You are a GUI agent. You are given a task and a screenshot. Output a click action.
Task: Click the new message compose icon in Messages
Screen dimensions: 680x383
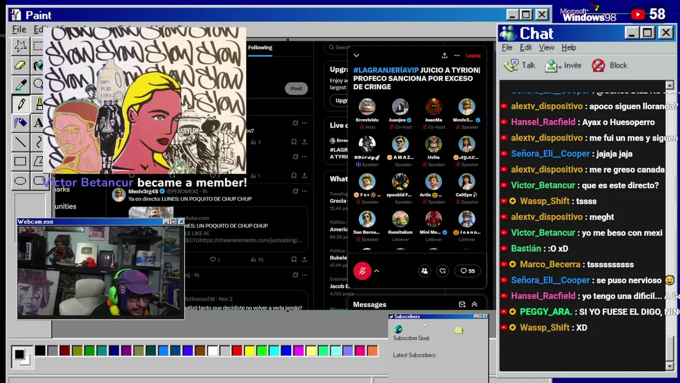click(x=462, y=304)
